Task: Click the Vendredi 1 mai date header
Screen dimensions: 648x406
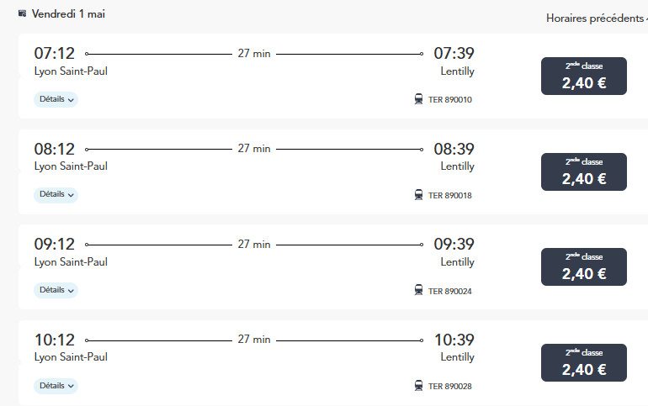Action: pos(68,14)
